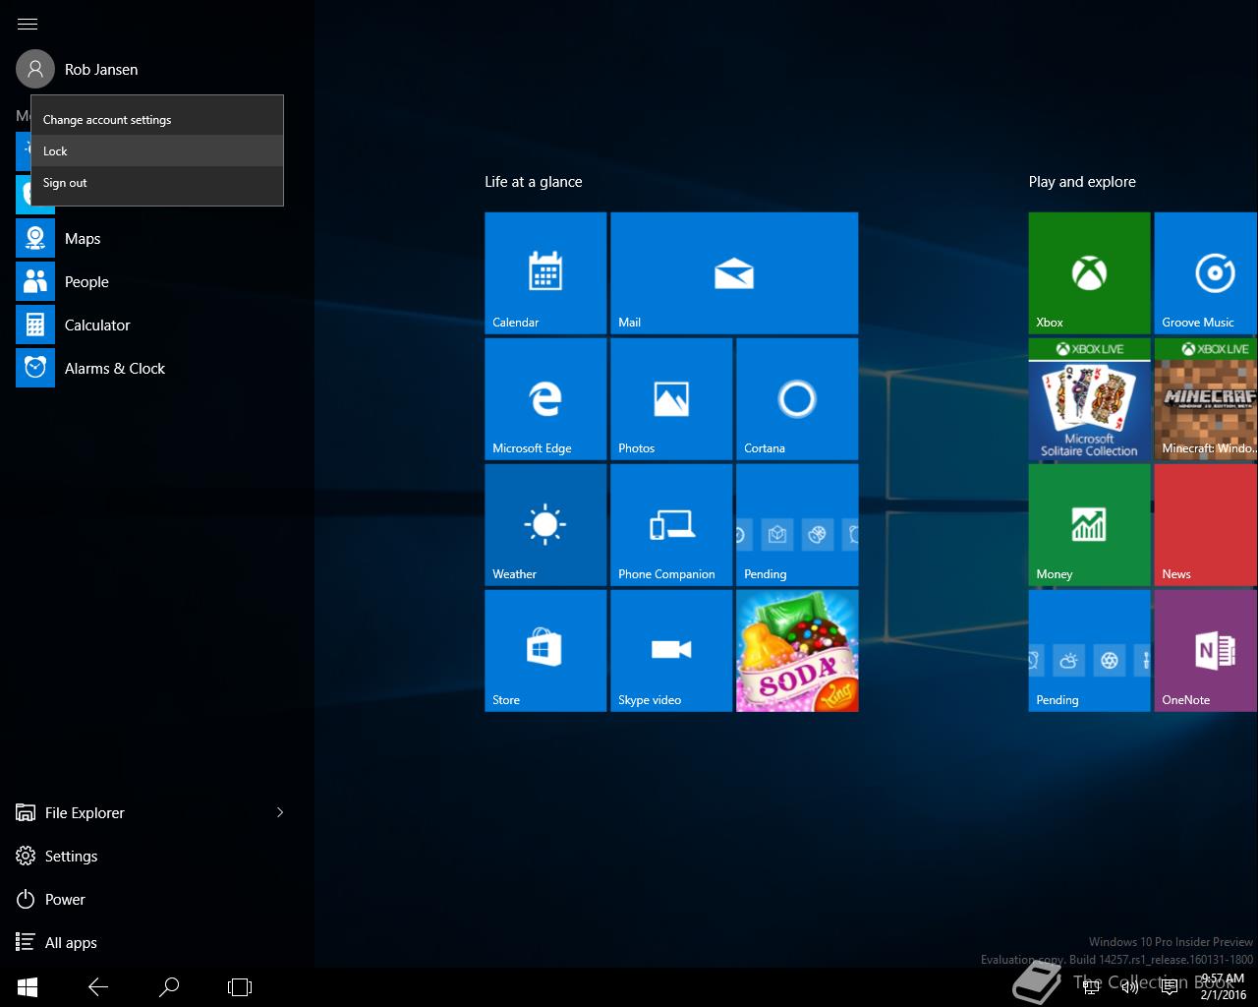Click the Rob Jansen user avatar
The width and height of the screenshot is (1258, 1007).
coord(35,69)
